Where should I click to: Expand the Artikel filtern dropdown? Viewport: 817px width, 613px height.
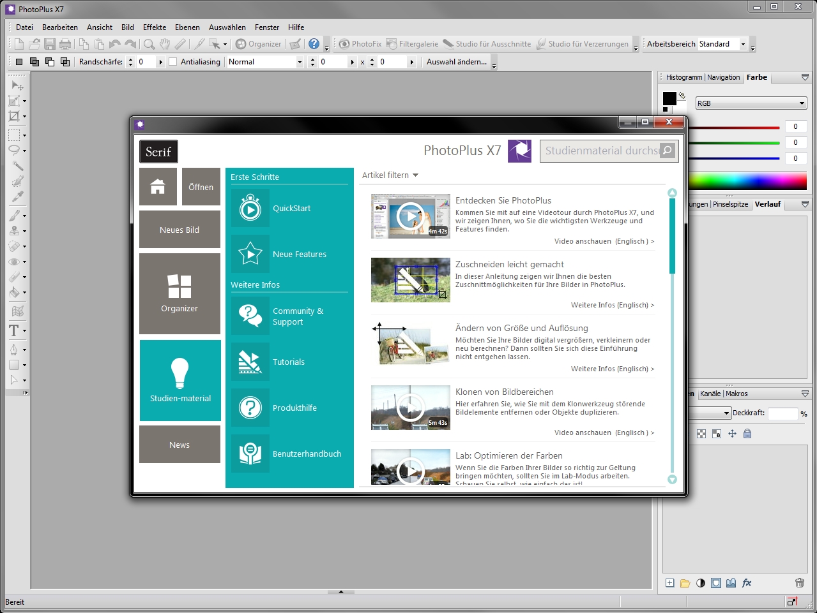click(390, 175)
